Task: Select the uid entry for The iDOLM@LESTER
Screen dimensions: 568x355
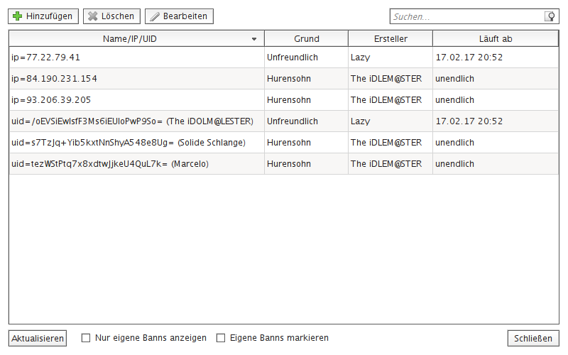Action: click(x=283, y=121)
